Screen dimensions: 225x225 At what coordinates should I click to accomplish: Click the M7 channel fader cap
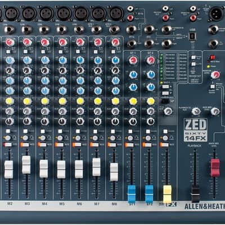coord(96,167)
